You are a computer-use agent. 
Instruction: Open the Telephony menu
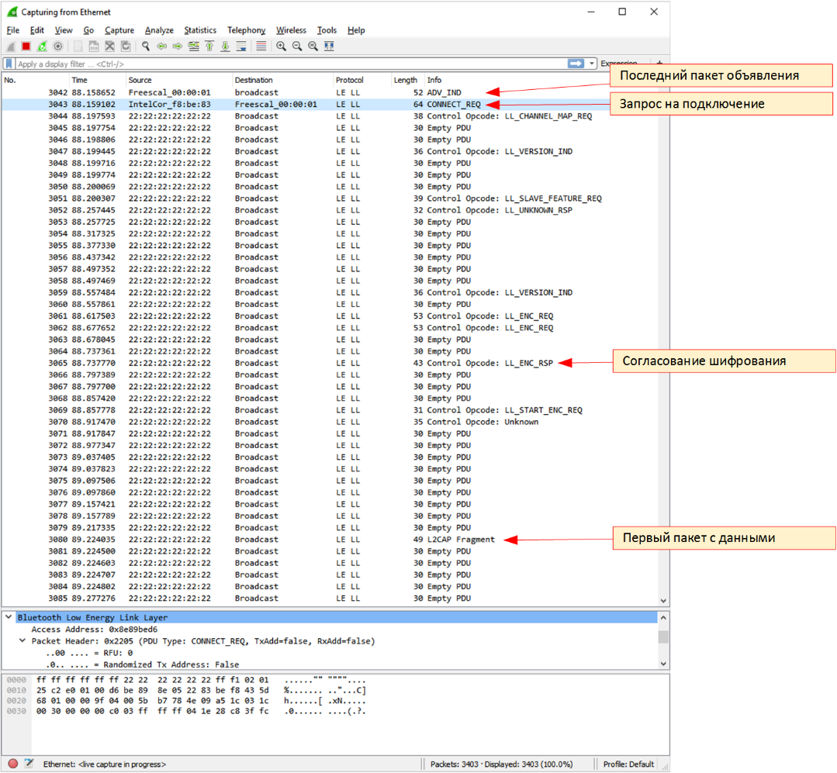click(246, 30)
